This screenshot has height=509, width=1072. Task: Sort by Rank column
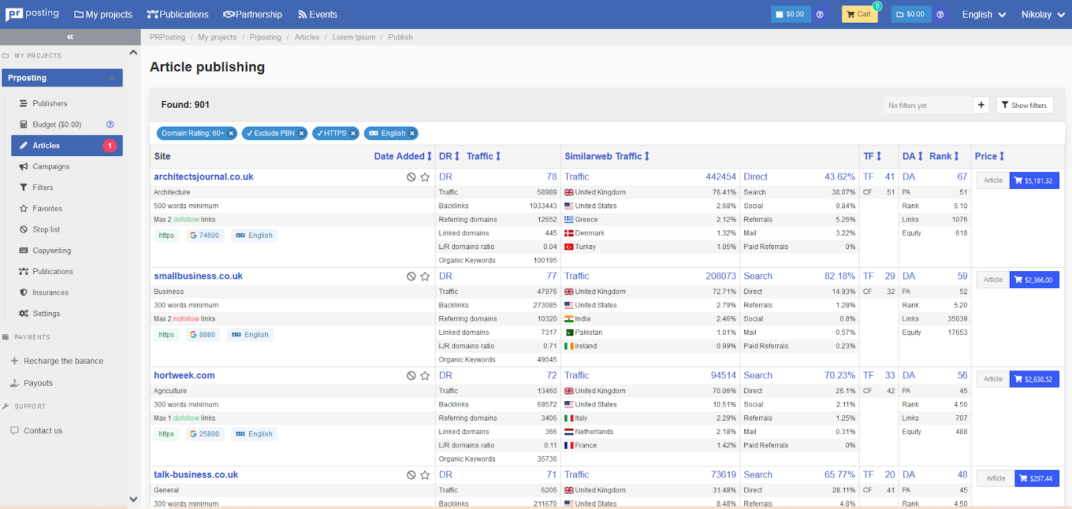coord(944,156)
